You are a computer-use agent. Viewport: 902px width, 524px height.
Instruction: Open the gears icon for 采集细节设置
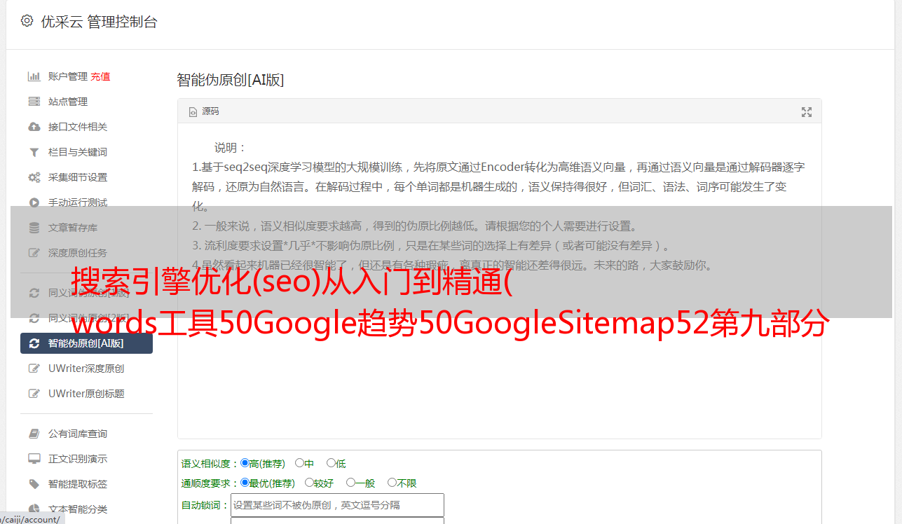34,177
